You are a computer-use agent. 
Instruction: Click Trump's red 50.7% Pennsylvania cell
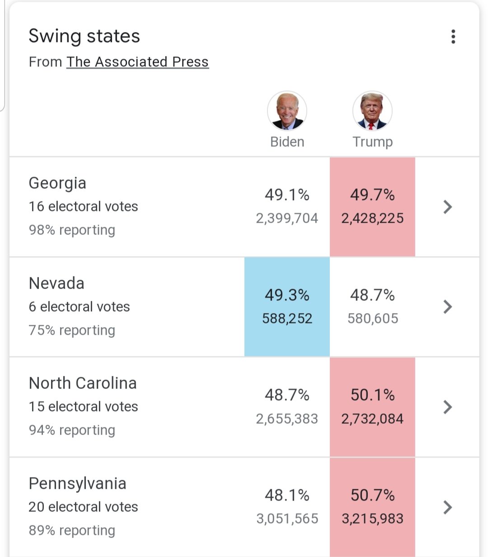(x=372, y=507)
